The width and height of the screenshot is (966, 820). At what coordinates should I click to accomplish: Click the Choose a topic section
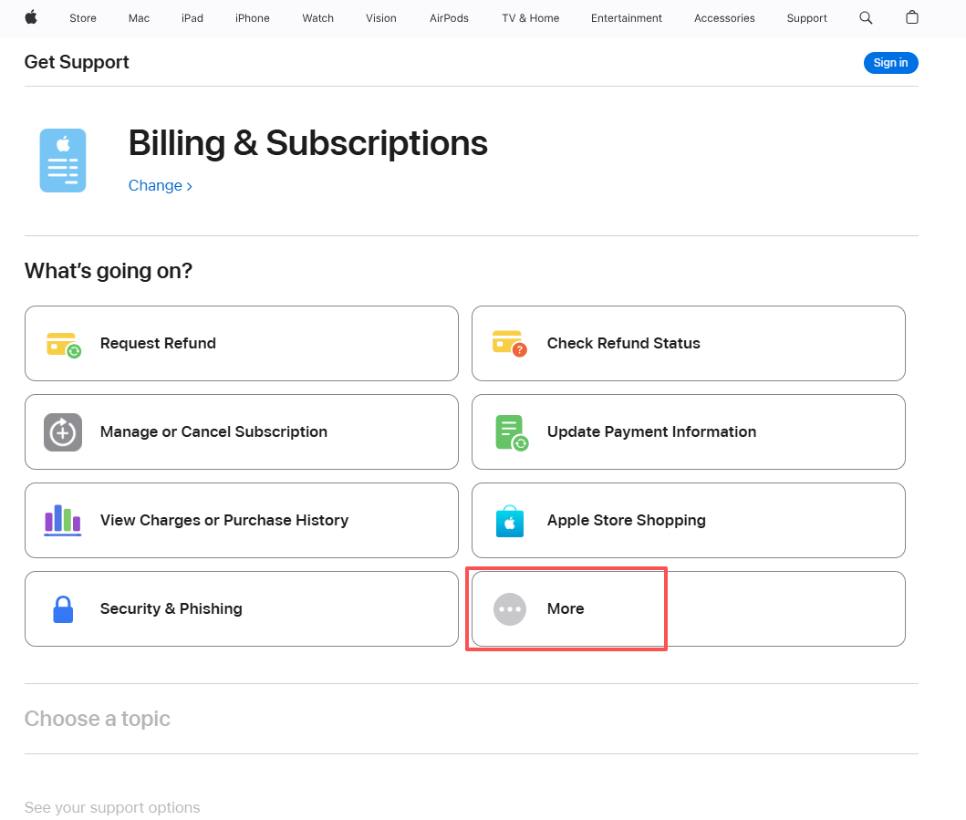pyautogui.click(x=98, y=719)
